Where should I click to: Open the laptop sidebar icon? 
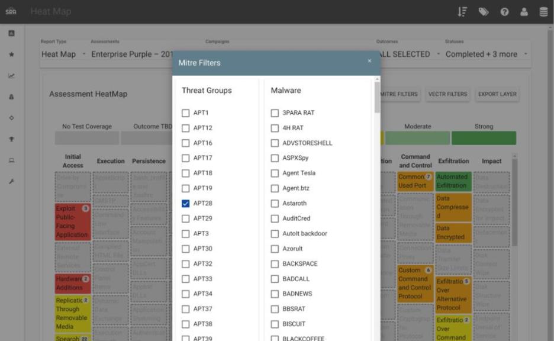click(x=12, y=160)
